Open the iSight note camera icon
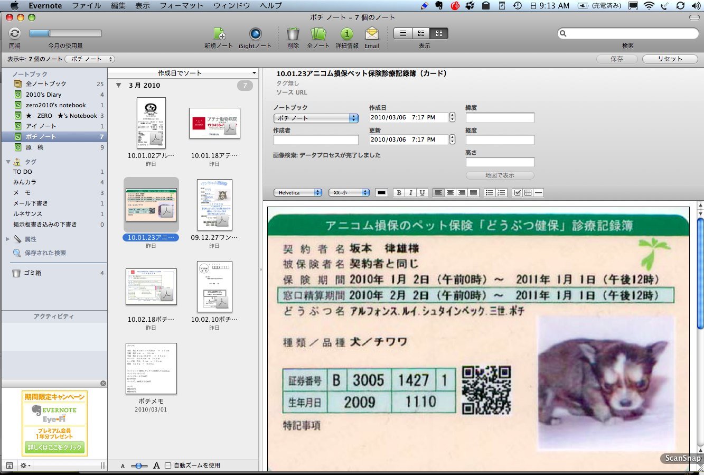The image size is (704, 475). pos(256,34)
